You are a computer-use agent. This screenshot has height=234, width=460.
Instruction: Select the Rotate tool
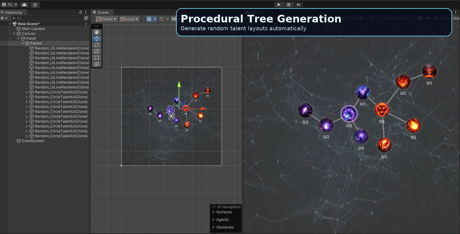[x=97, y=45]
